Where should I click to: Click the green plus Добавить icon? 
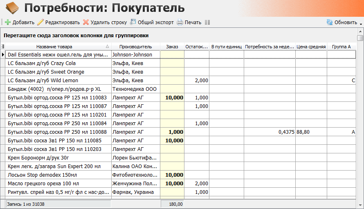coord(8,22)
